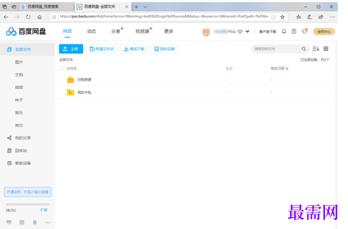
Task: Click the search magnifier icon
Action: coord(303,49)
